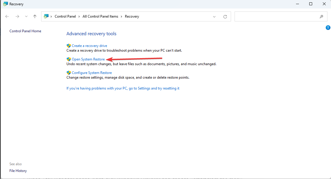Screen dimensions: 331x179
Task: Expand the chevron after Control Panel breadcrumb
Action: tap(79, 16)
